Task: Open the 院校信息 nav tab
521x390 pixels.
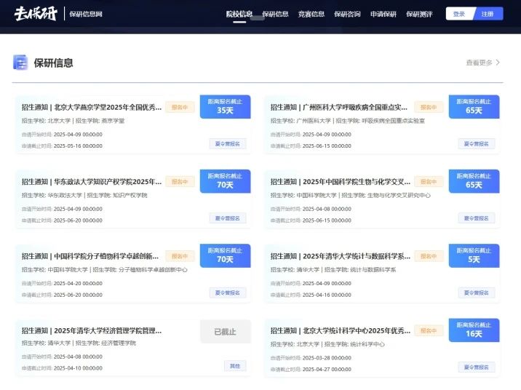Action: (239, 14)
